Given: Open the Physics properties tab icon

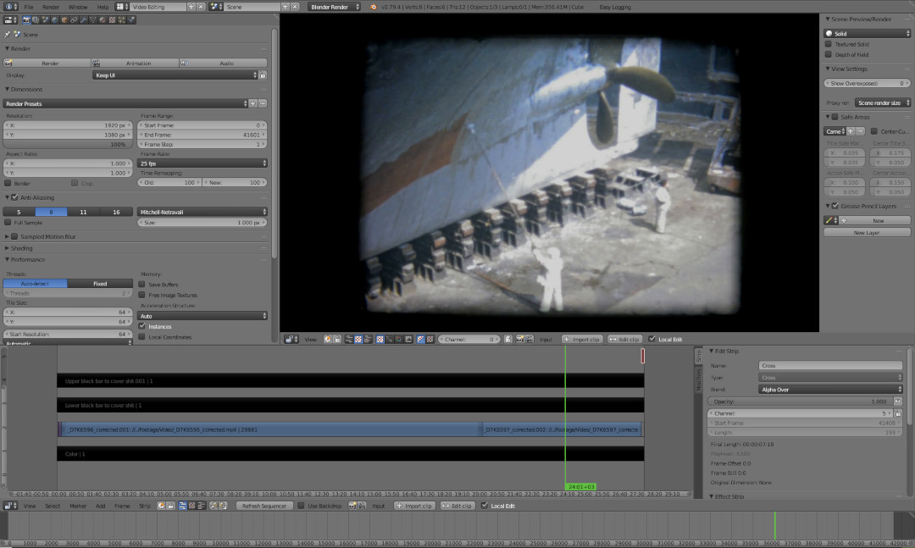Looking at the screenshot, I should (x=131, y=19).
